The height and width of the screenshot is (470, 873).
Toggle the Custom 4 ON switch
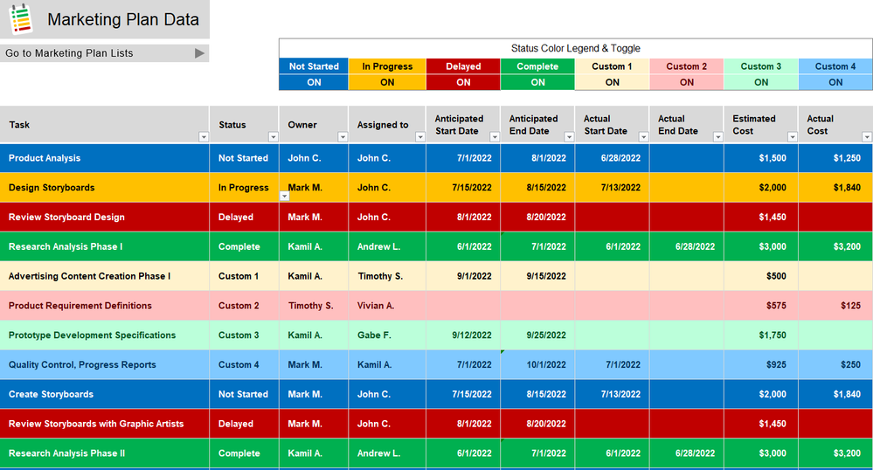coord(835,82)
